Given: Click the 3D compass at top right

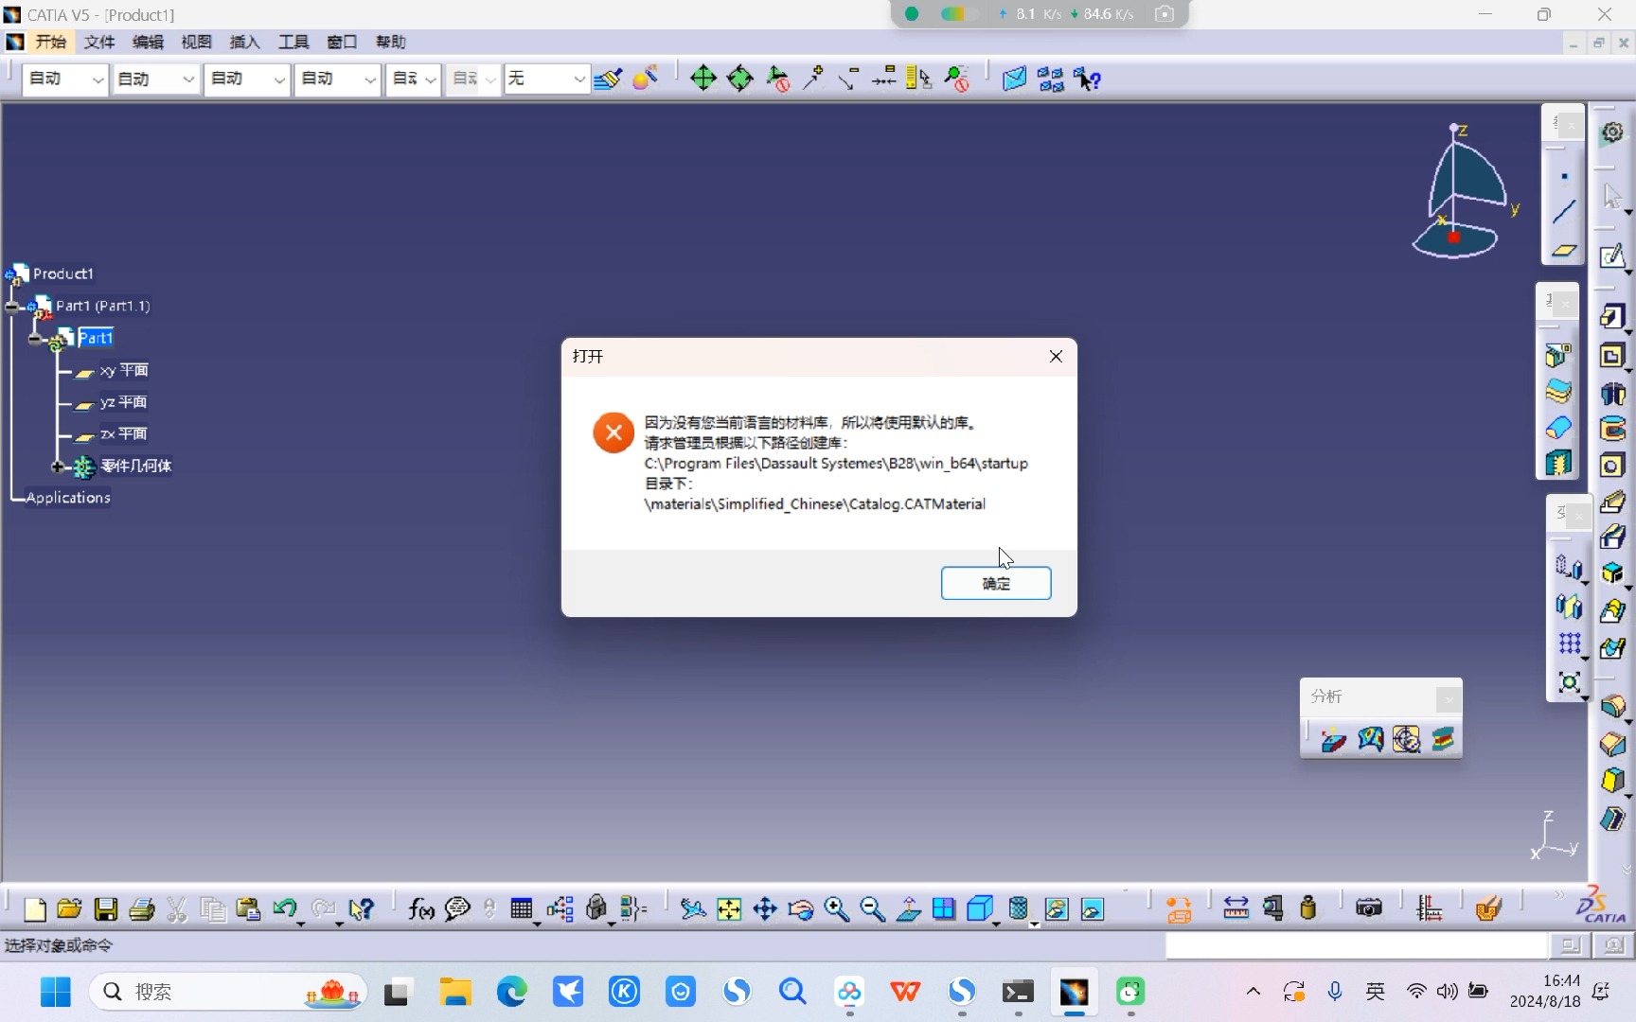Looking at the screenshot, I should tap(1463, 192).
